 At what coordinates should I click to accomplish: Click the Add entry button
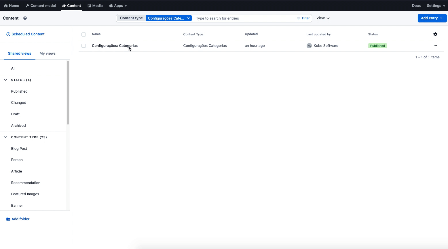[429, 18]
